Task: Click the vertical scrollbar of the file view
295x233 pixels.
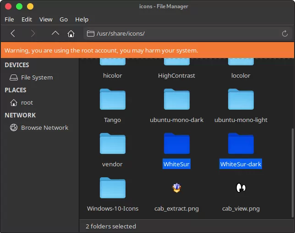Action: (x=292, y=173)
